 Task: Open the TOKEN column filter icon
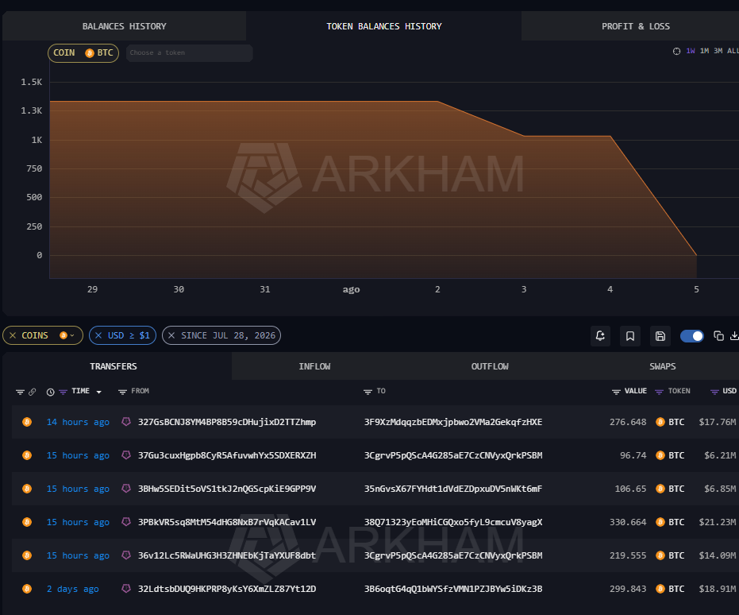click(x=660, y=392)
